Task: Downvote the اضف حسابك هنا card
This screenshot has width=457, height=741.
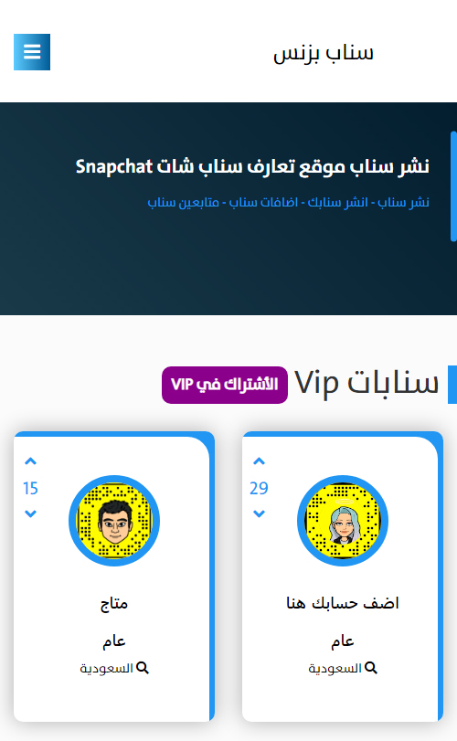Action: (x=259, y=513)
